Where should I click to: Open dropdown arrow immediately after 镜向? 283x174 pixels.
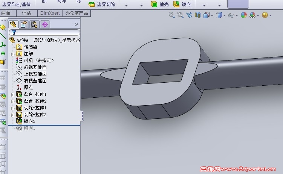pyautogui.click(x=204, y=6)
